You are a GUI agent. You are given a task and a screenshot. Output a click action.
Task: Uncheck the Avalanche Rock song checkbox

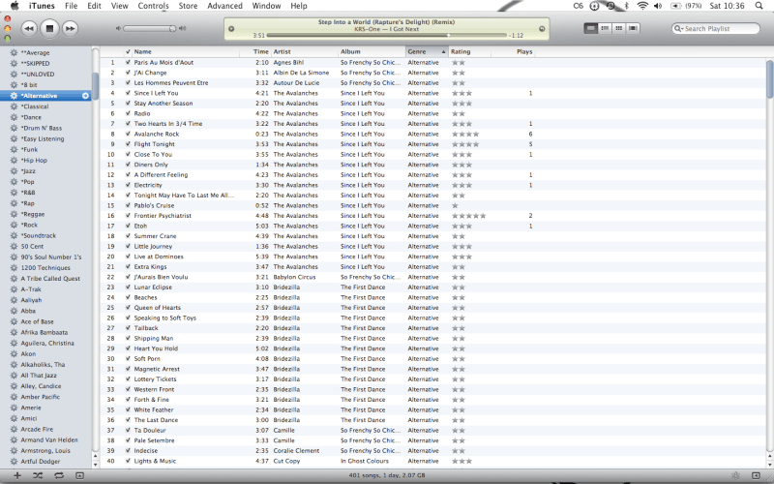128,134
